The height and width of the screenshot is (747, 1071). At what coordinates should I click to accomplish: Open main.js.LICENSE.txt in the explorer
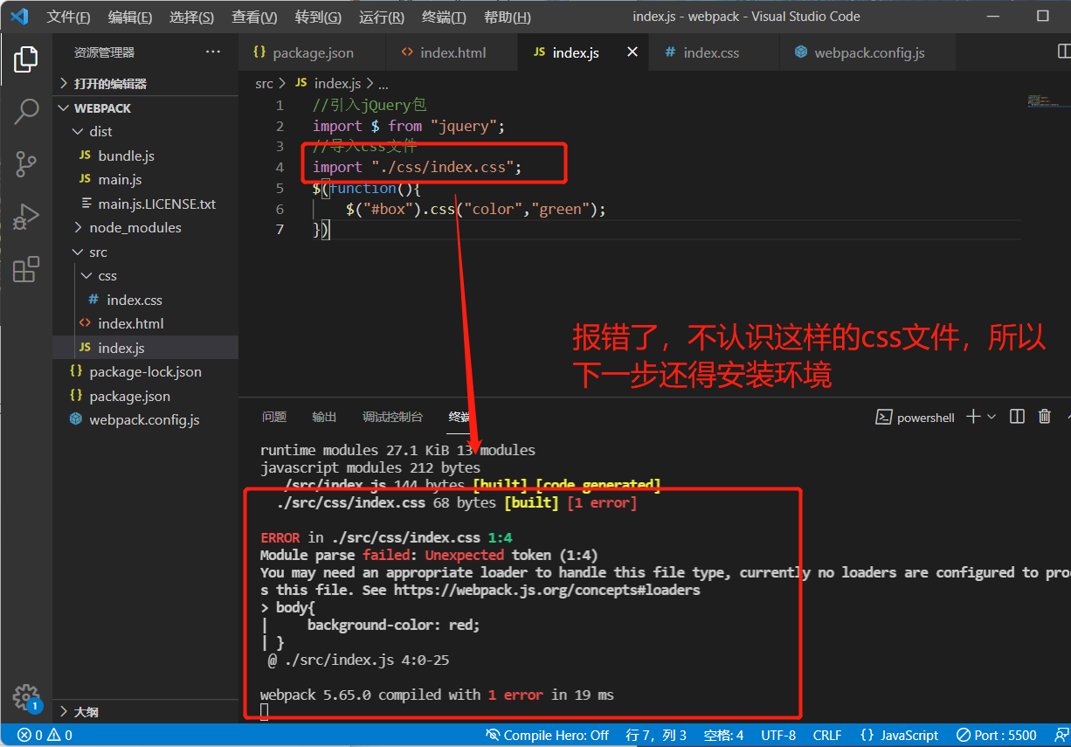coord(145,204)
